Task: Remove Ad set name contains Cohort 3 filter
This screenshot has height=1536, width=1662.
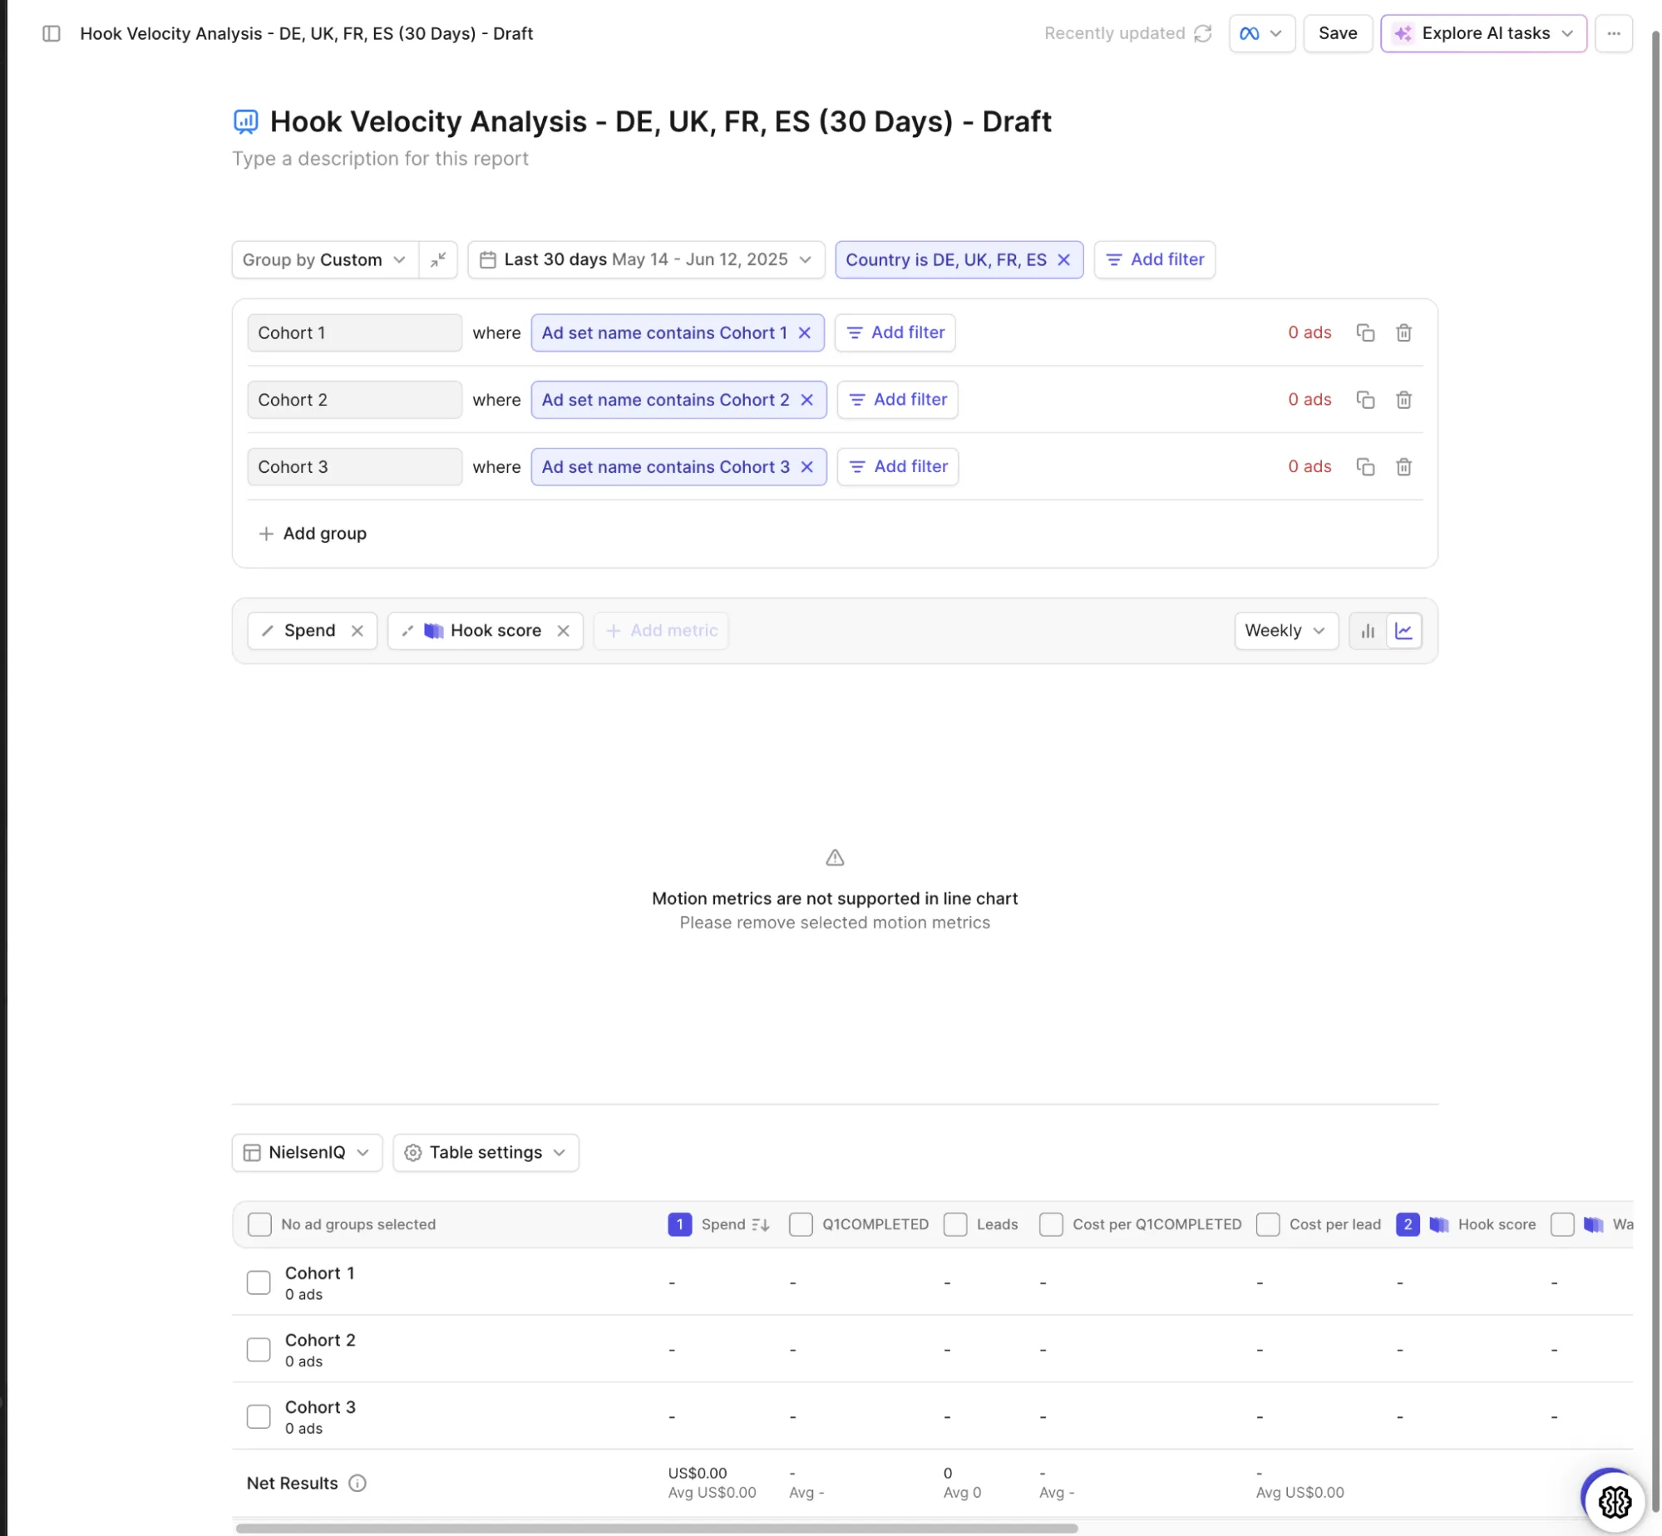Action: click(x=806, y=467)
